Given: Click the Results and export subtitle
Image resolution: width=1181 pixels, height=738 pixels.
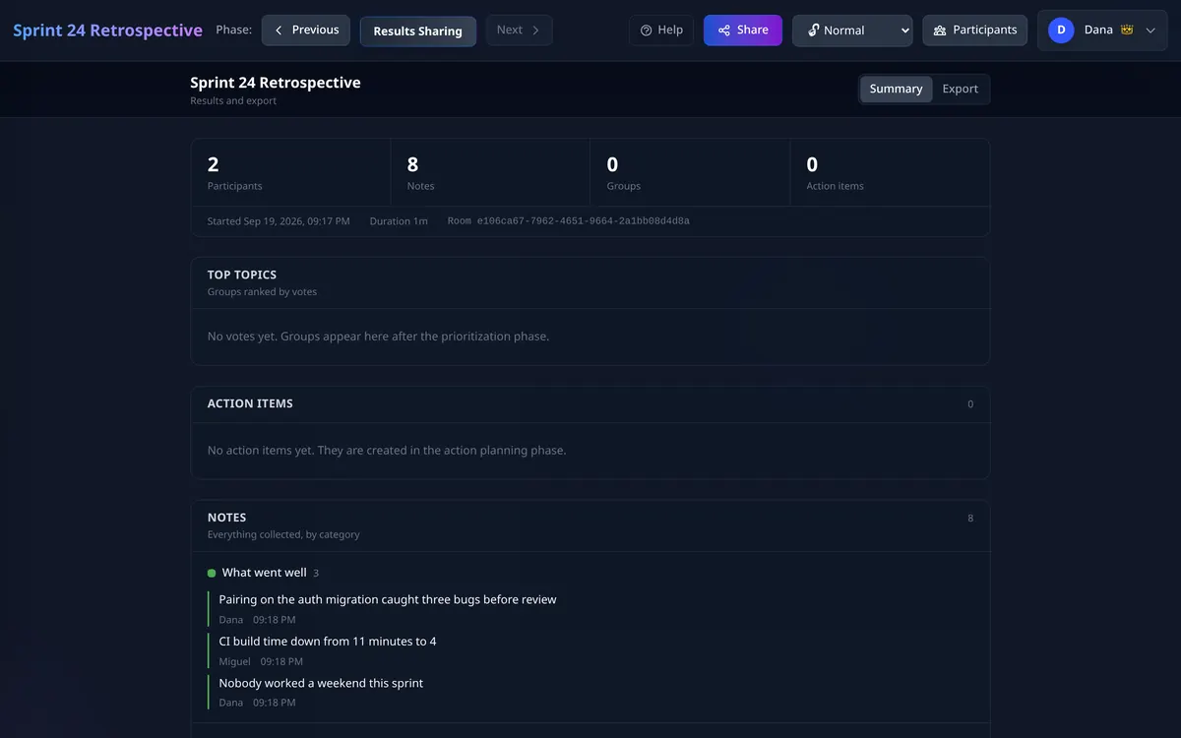Looking at the screenshot, I should click(233, 101).
